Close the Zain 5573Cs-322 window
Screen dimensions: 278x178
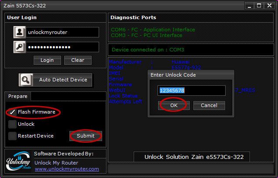pyautogui.click(x=270, y=6)
